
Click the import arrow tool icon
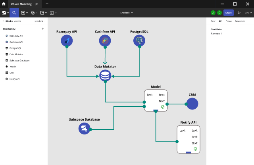point(23,13)
